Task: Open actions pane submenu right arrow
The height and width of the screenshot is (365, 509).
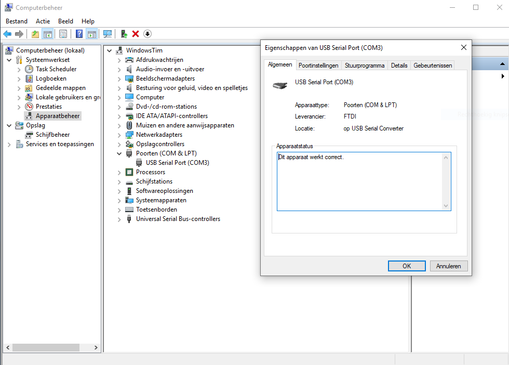Action: click(x=503, y=76)
